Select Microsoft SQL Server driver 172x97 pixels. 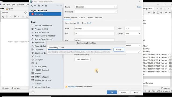point(42,87)
